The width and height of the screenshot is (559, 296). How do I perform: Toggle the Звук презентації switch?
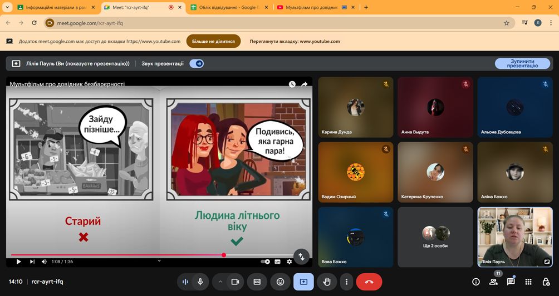(197, 64)
